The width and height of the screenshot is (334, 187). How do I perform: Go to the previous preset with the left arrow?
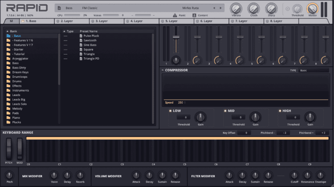tap(214, 8)
